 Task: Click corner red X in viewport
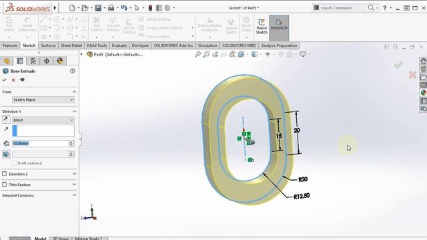[x=412, y=75]
